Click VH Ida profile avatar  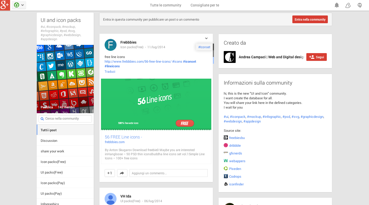click(111, 199)
